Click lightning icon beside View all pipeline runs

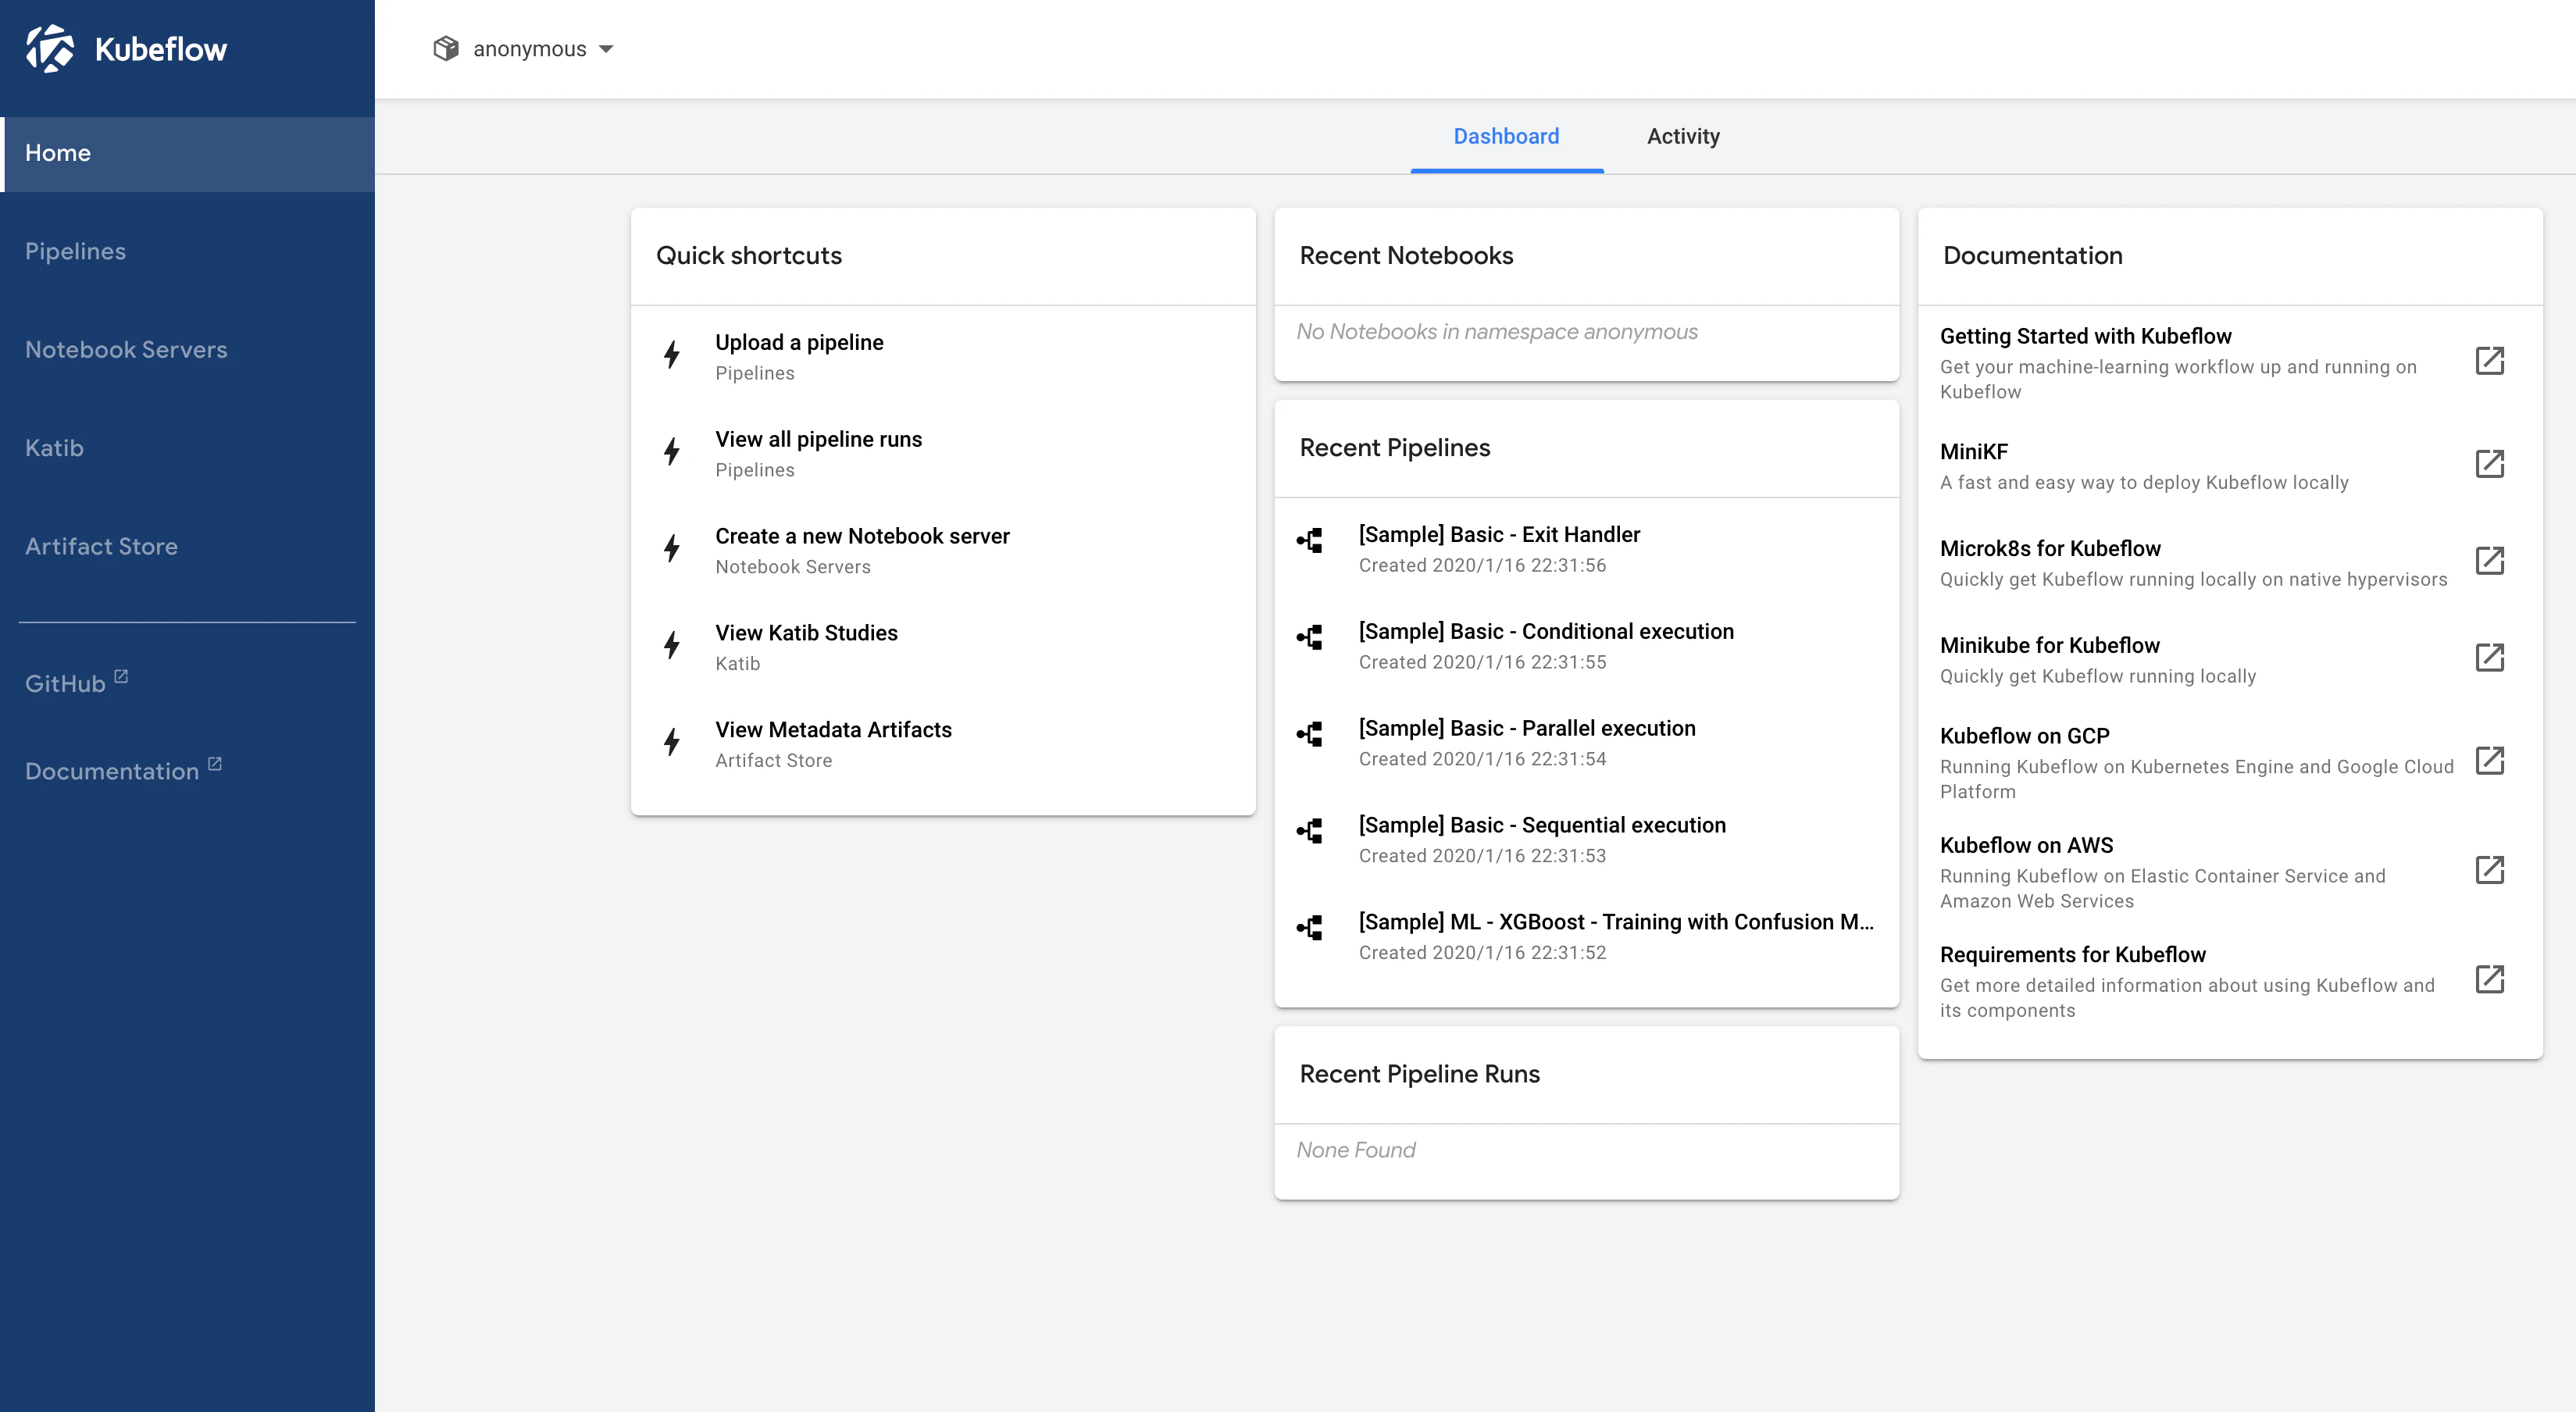pyautogui.click(x=672, y=452)
